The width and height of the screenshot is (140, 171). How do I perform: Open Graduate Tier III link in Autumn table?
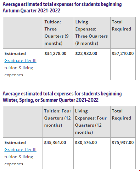[21, 61]
